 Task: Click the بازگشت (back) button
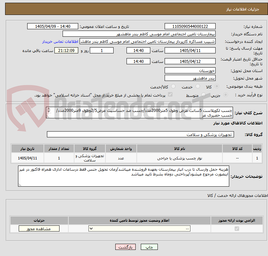[125, 247]
